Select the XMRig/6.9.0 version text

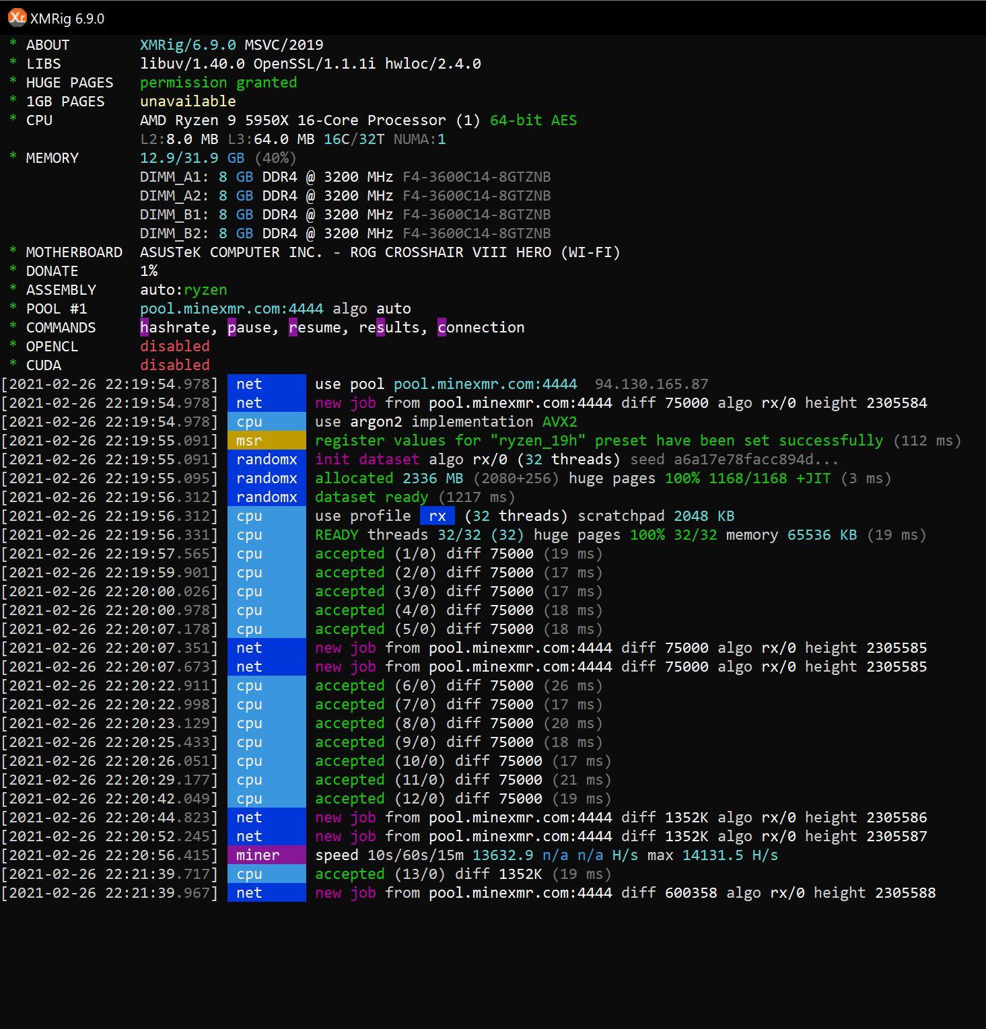(188, 44)
